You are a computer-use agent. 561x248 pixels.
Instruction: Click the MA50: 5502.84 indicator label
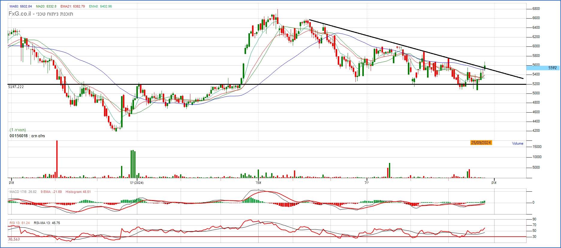pyautogui.click(x=20, y=6)
